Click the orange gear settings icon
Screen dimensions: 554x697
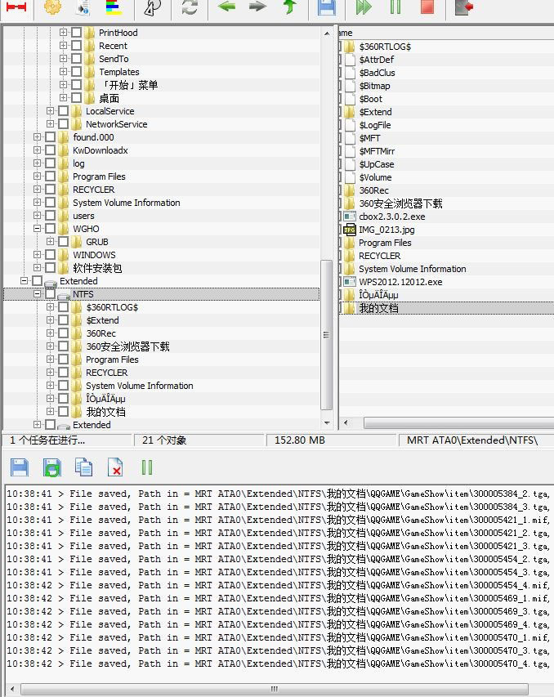(x=52, y=7)
